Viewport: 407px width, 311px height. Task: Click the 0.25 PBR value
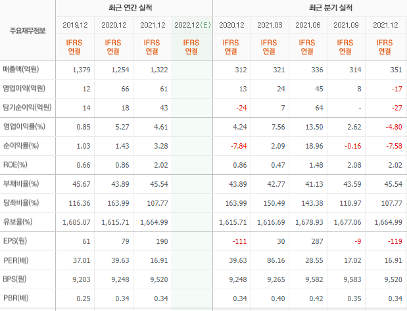tap(84, 299)
